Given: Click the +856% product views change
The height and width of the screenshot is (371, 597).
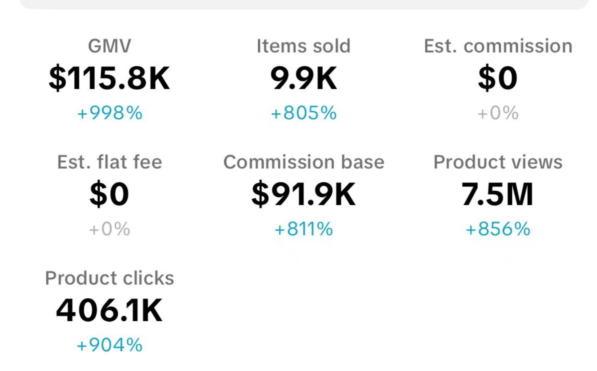Looking at the screenshot, I should pyautogui.click(x=498, y=229).
